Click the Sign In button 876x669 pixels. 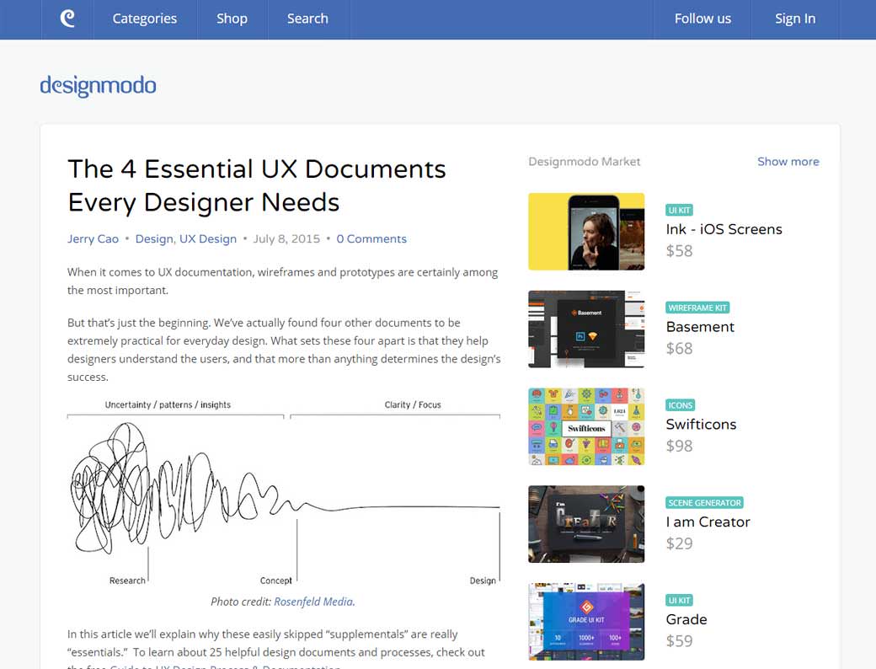[794, 18]
